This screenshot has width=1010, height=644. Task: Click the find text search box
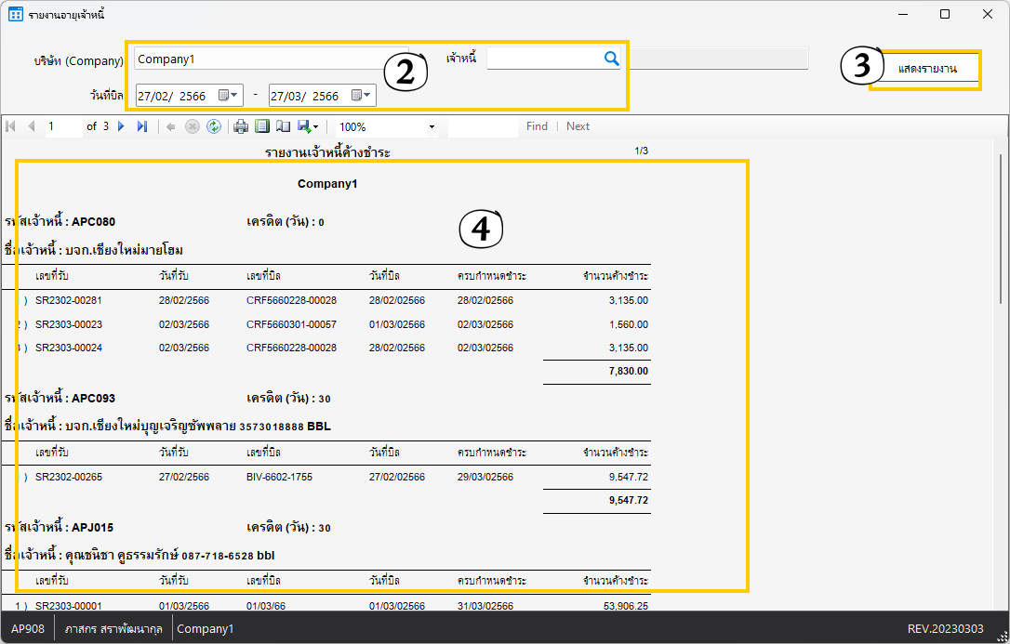click(482, 126)
